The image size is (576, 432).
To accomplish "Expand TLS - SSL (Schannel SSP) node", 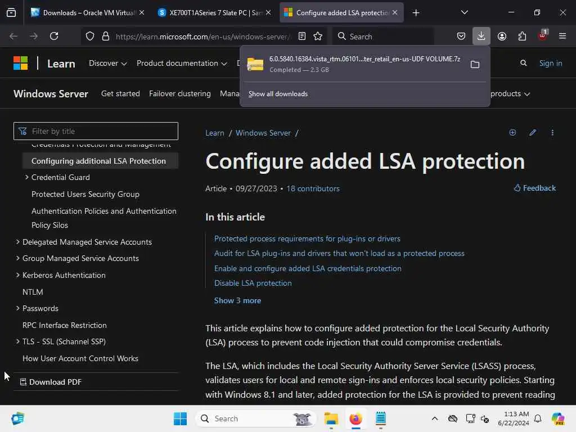I will tap(17, 341).
